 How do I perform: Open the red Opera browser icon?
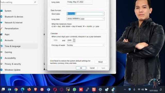click(55, 89)
